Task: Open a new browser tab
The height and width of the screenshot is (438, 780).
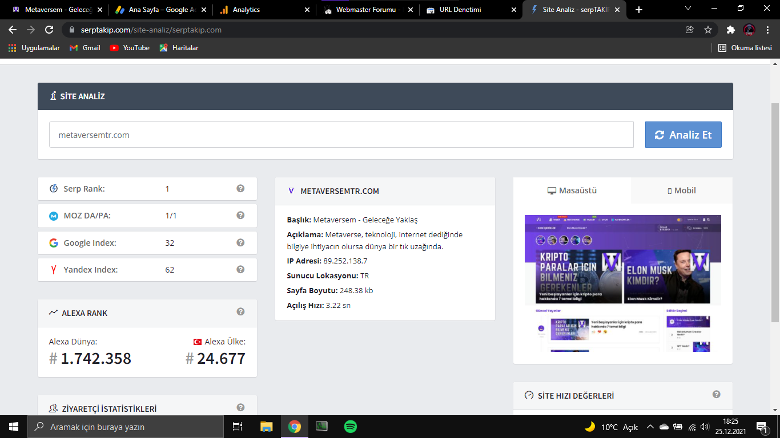Action: pyautogui.click(x=638, y=10)
